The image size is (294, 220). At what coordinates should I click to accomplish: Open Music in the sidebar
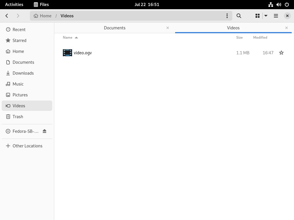(x=27, y=84)
